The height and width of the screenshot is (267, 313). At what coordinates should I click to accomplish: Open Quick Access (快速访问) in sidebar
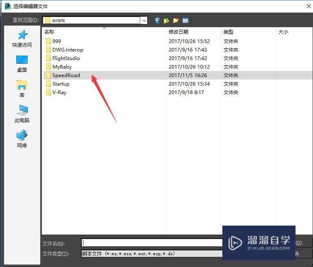pyautogui.click(x=22, y=39)
